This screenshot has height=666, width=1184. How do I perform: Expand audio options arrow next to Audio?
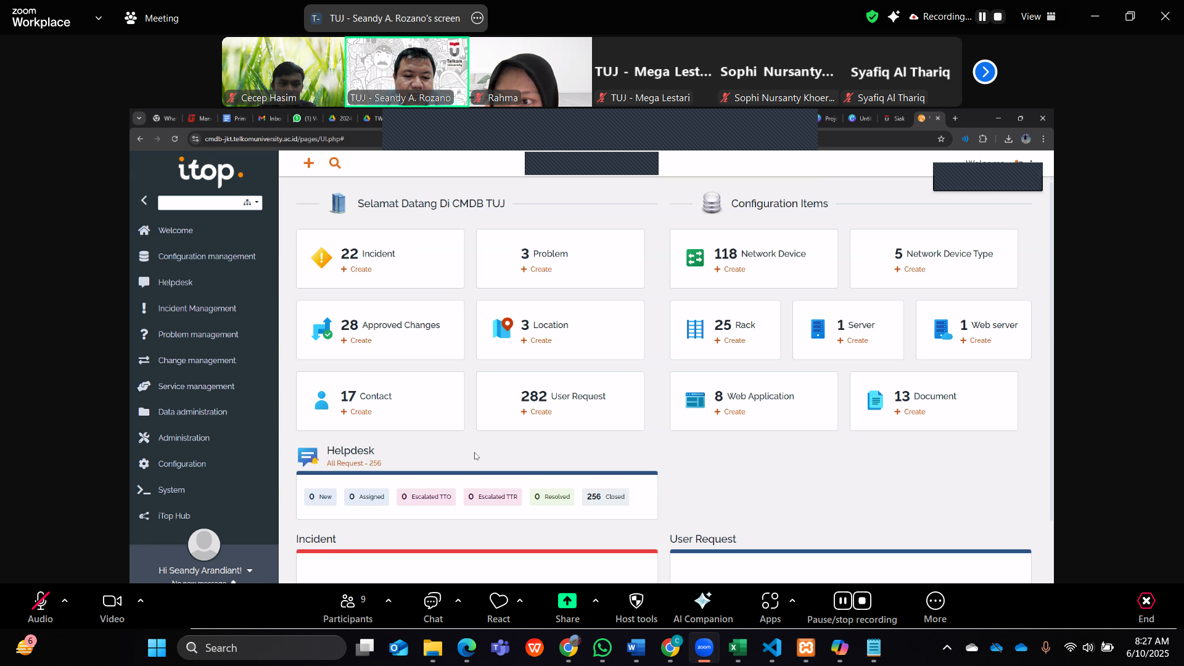coord(65,600)
